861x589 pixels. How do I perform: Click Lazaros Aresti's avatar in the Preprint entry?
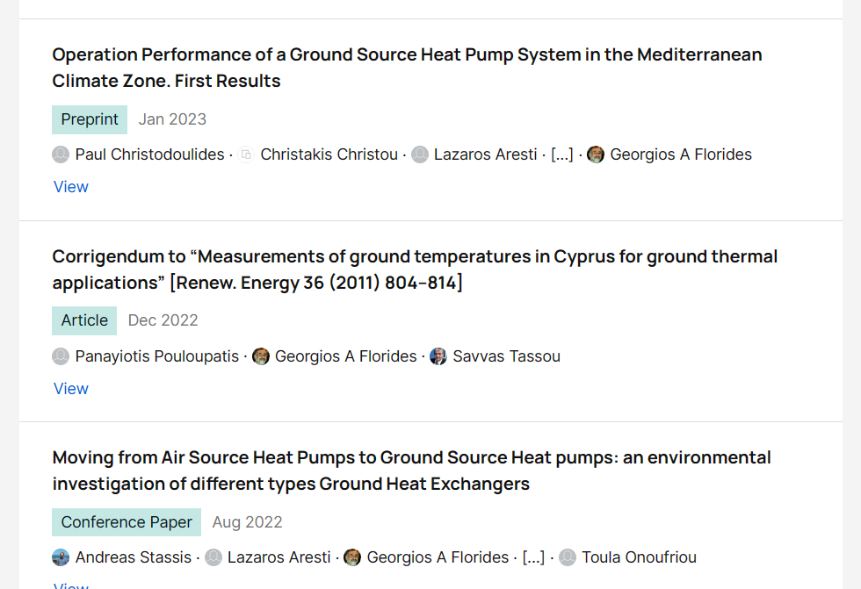click(x=420, y=154)
